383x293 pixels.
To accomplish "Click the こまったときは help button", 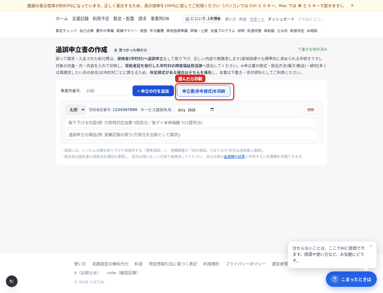I will (x=351, y=279).
